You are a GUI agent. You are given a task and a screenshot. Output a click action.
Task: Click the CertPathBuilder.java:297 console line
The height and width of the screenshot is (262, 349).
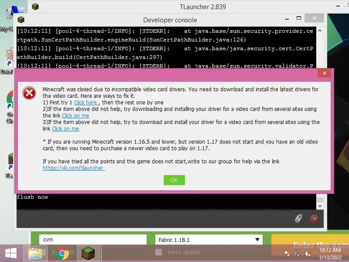[89, 57]
